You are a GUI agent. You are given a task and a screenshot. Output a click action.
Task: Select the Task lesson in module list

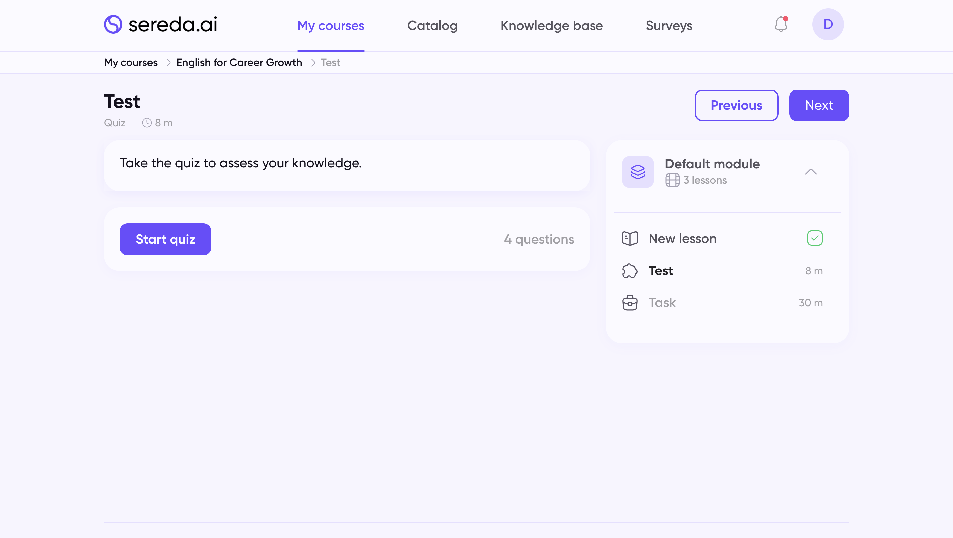pyautogui.click(x=662, y=303)
